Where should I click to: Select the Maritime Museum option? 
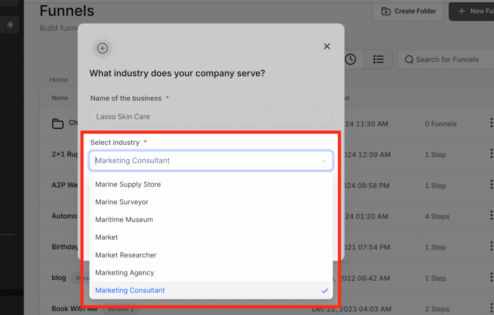coord(124,219)
